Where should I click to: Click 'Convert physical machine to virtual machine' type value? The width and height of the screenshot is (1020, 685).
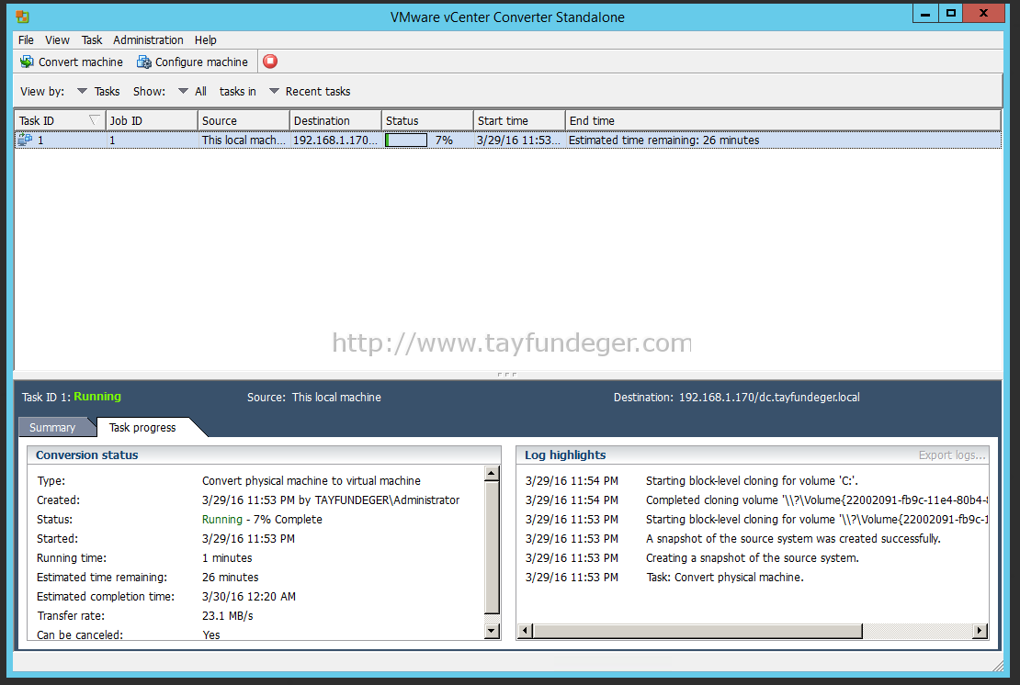[x=311, y=480]
